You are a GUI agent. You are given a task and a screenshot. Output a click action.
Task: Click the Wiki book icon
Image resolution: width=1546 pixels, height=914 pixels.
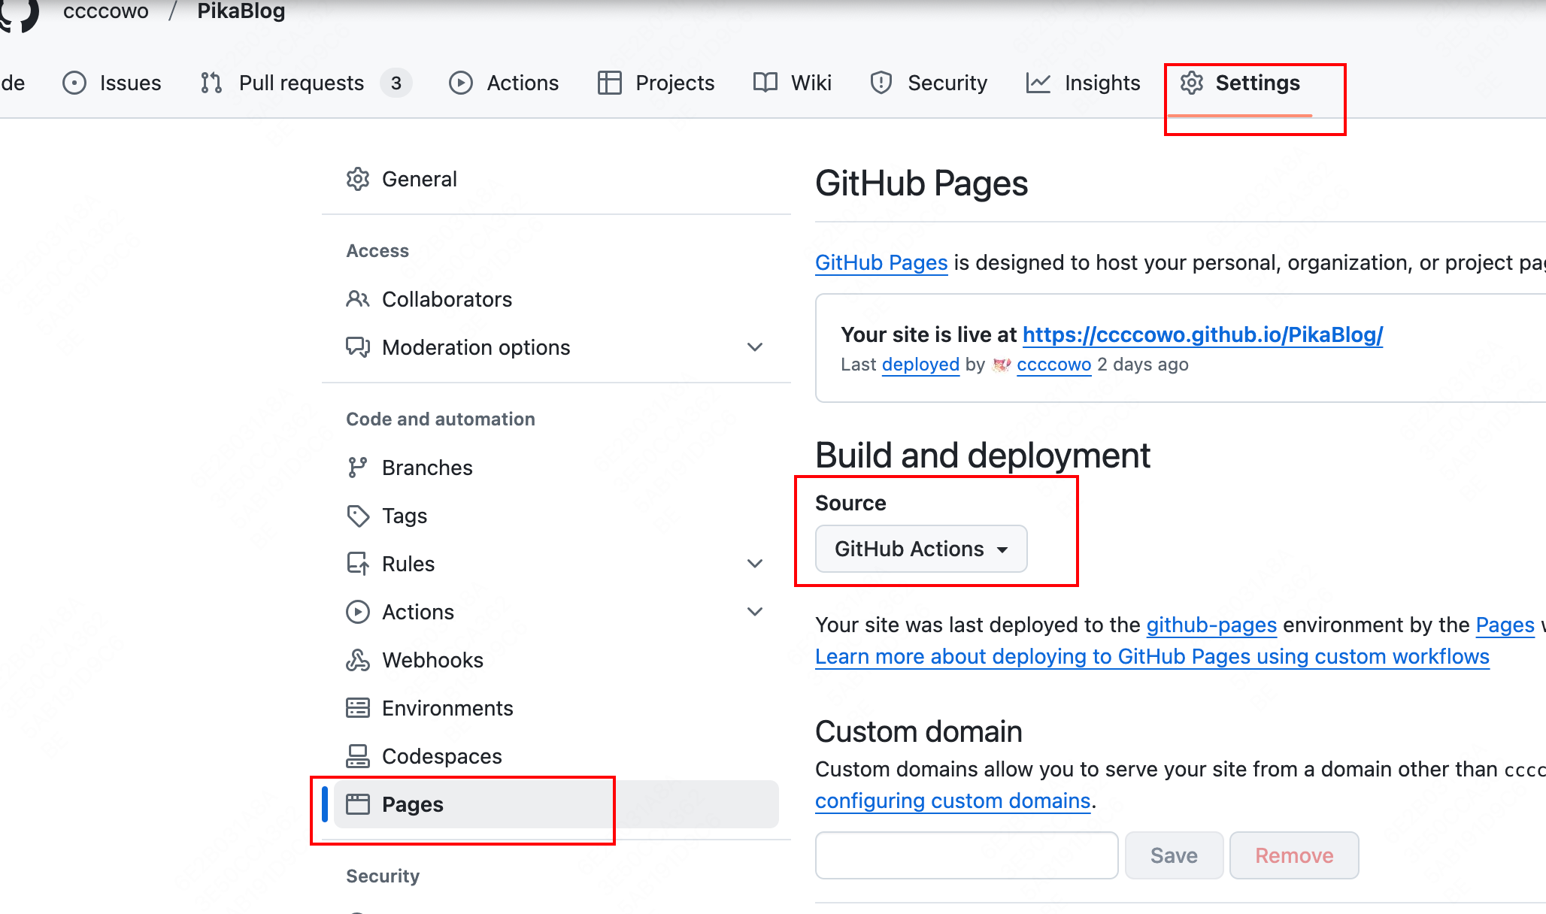point(765,83)
